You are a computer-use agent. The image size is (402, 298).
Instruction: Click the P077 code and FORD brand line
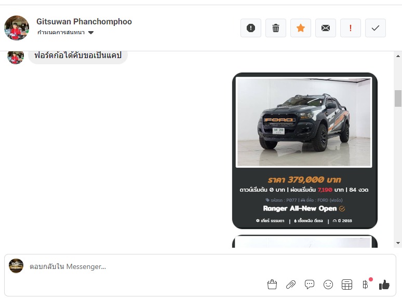pyautogui.click(x=304, y=200)
